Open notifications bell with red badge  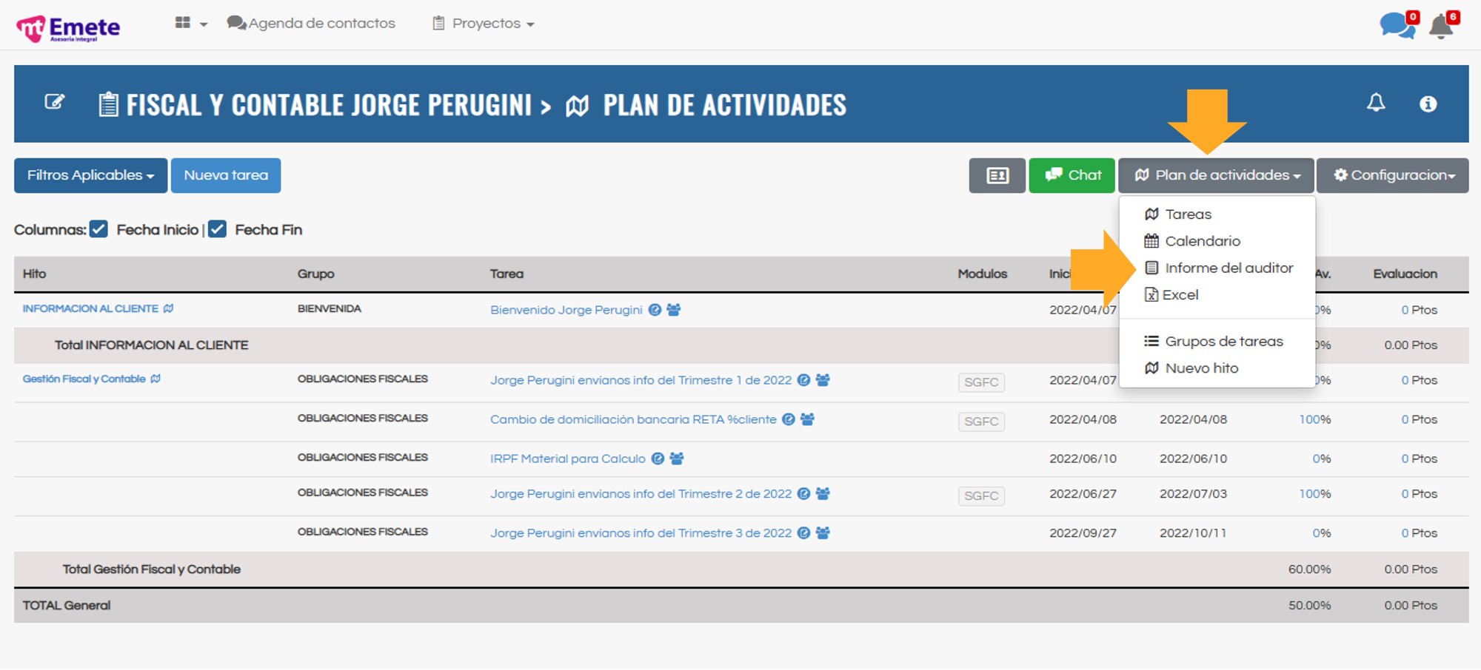(1441, 27)
